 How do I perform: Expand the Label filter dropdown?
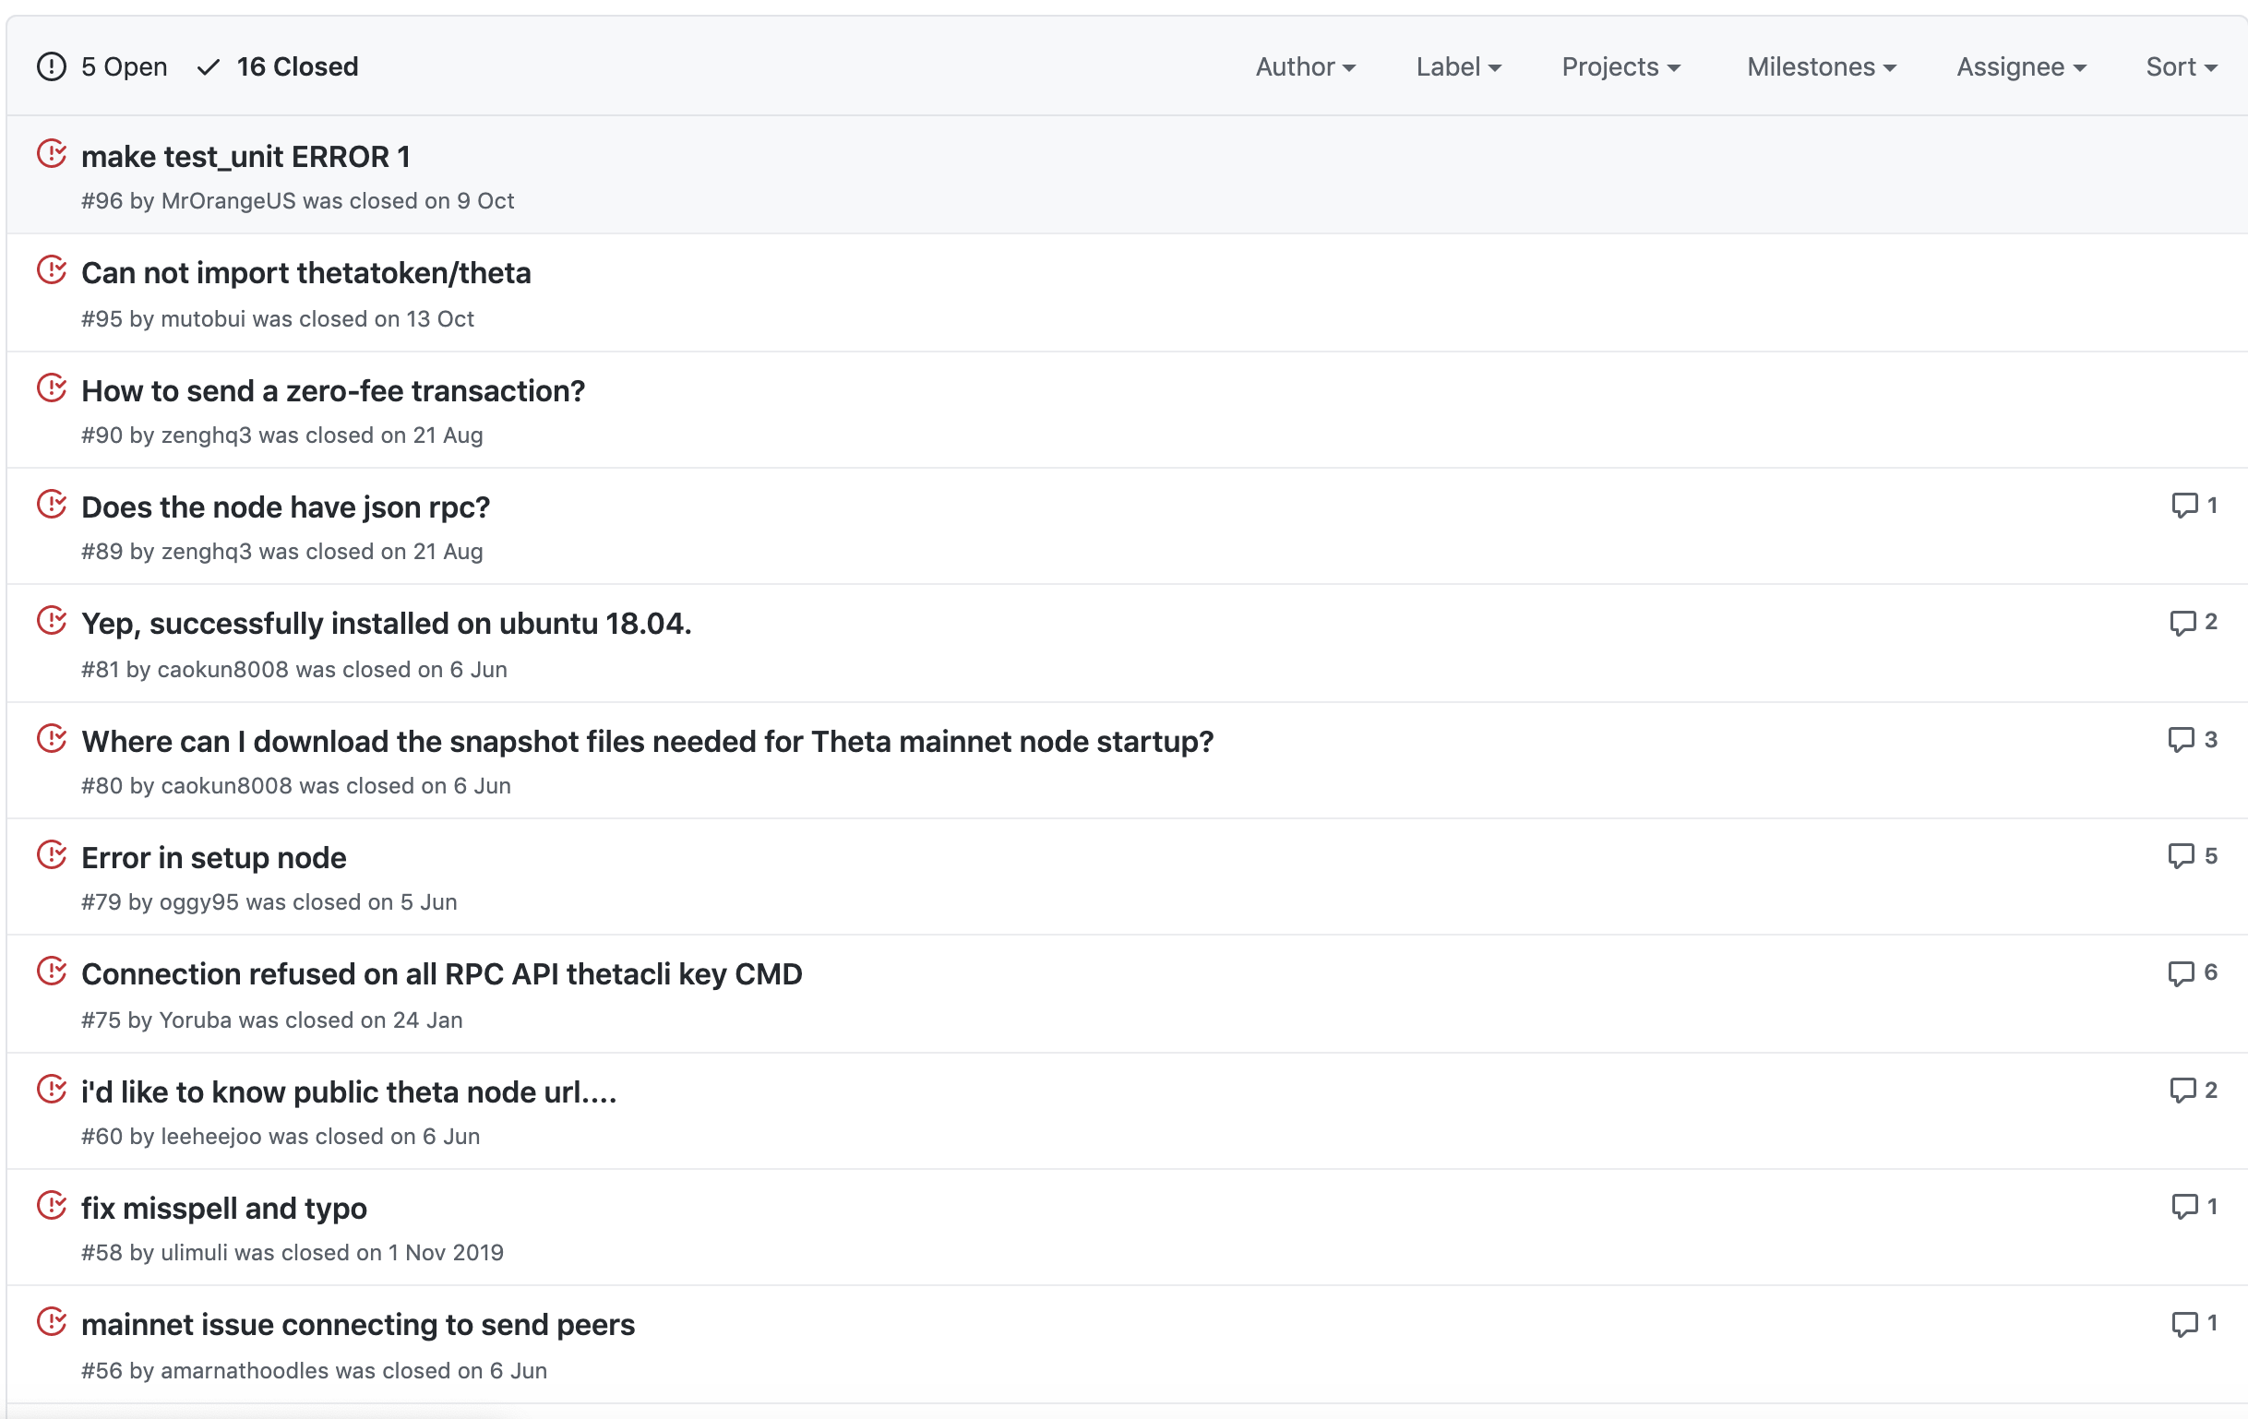(x=1457, y=67)
